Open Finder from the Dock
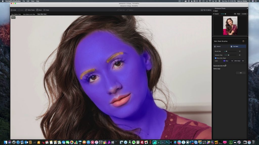259x145 pixels. click(6, 142)
